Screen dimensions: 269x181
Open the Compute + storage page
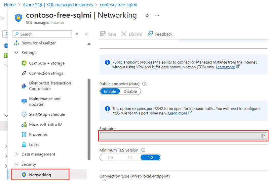[47, 63]
